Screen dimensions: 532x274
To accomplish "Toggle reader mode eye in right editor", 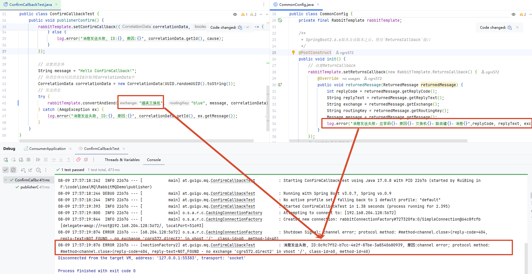I will click(x=514, y=14).
